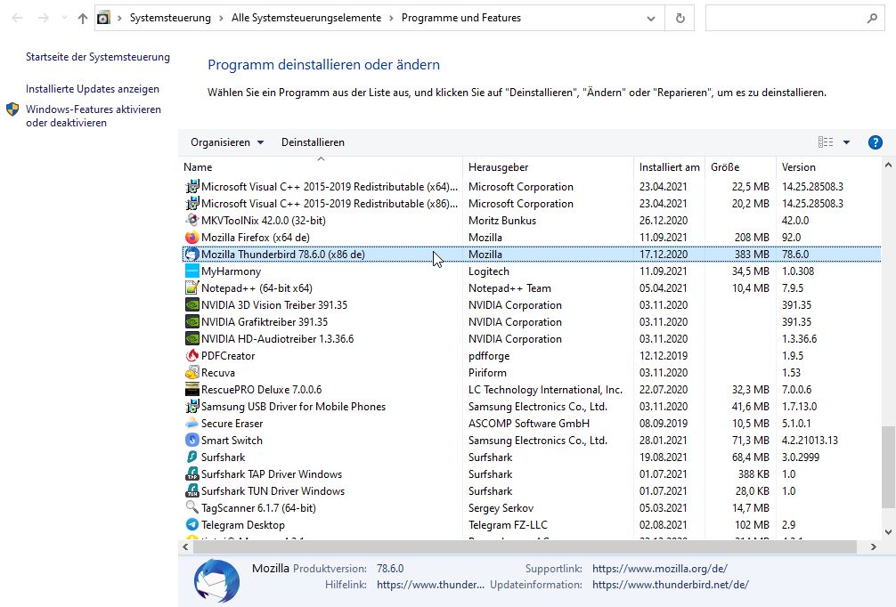Navigate to Systemsteuerung breadcrumb
The height and width of the screenshot is (607, 896).
pyautogui.click(x=170, y=18)
